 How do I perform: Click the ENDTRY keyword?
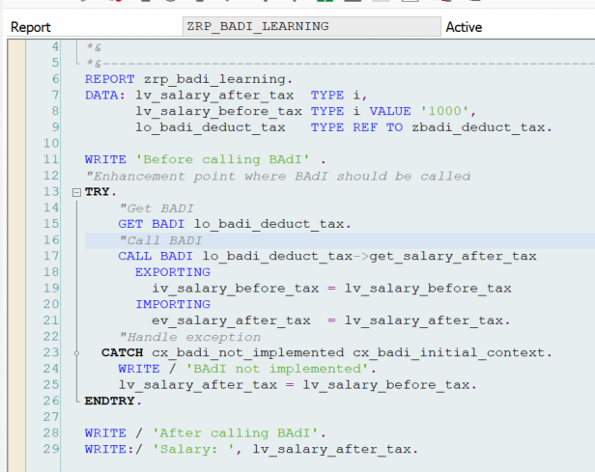113,401
